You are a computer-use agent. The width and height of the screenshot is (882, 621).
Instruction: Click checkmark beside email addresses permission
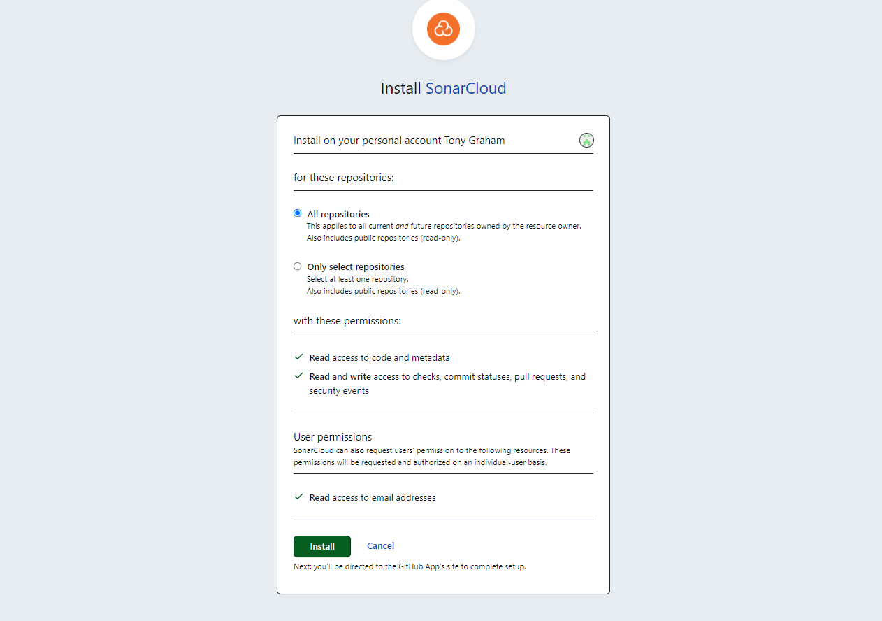pyautogui.click(x=298, y=497)
